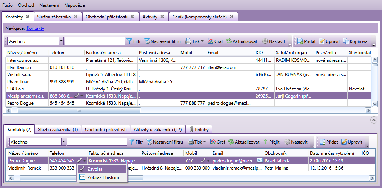
Task: Open Nastavení filtru in the upper toolbar
Action: 163,41
